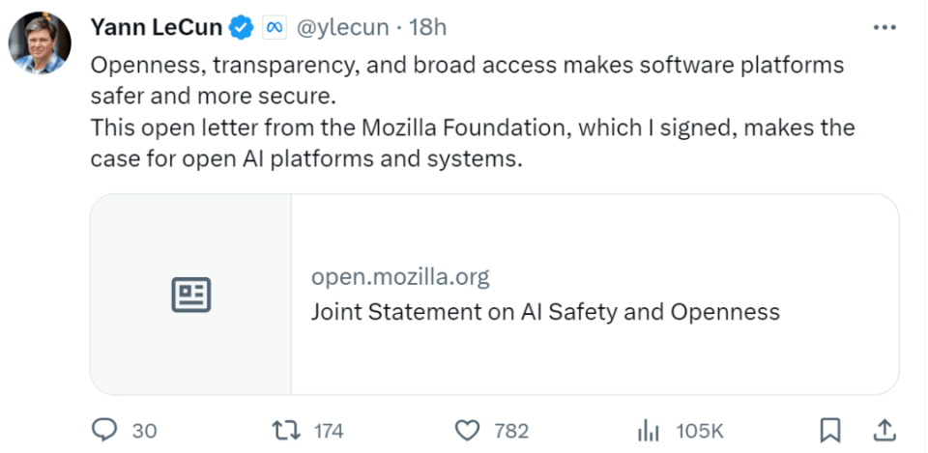Open the three-dot more options menu

(x=884, y=28)
